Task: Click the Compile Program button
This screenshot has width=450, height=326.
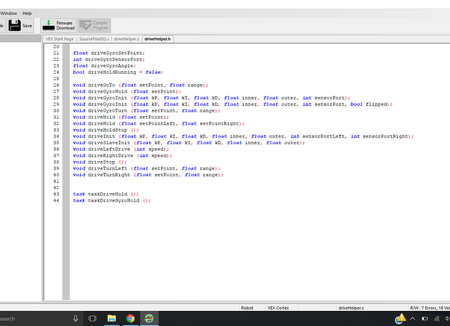Action: pos(94,25)
